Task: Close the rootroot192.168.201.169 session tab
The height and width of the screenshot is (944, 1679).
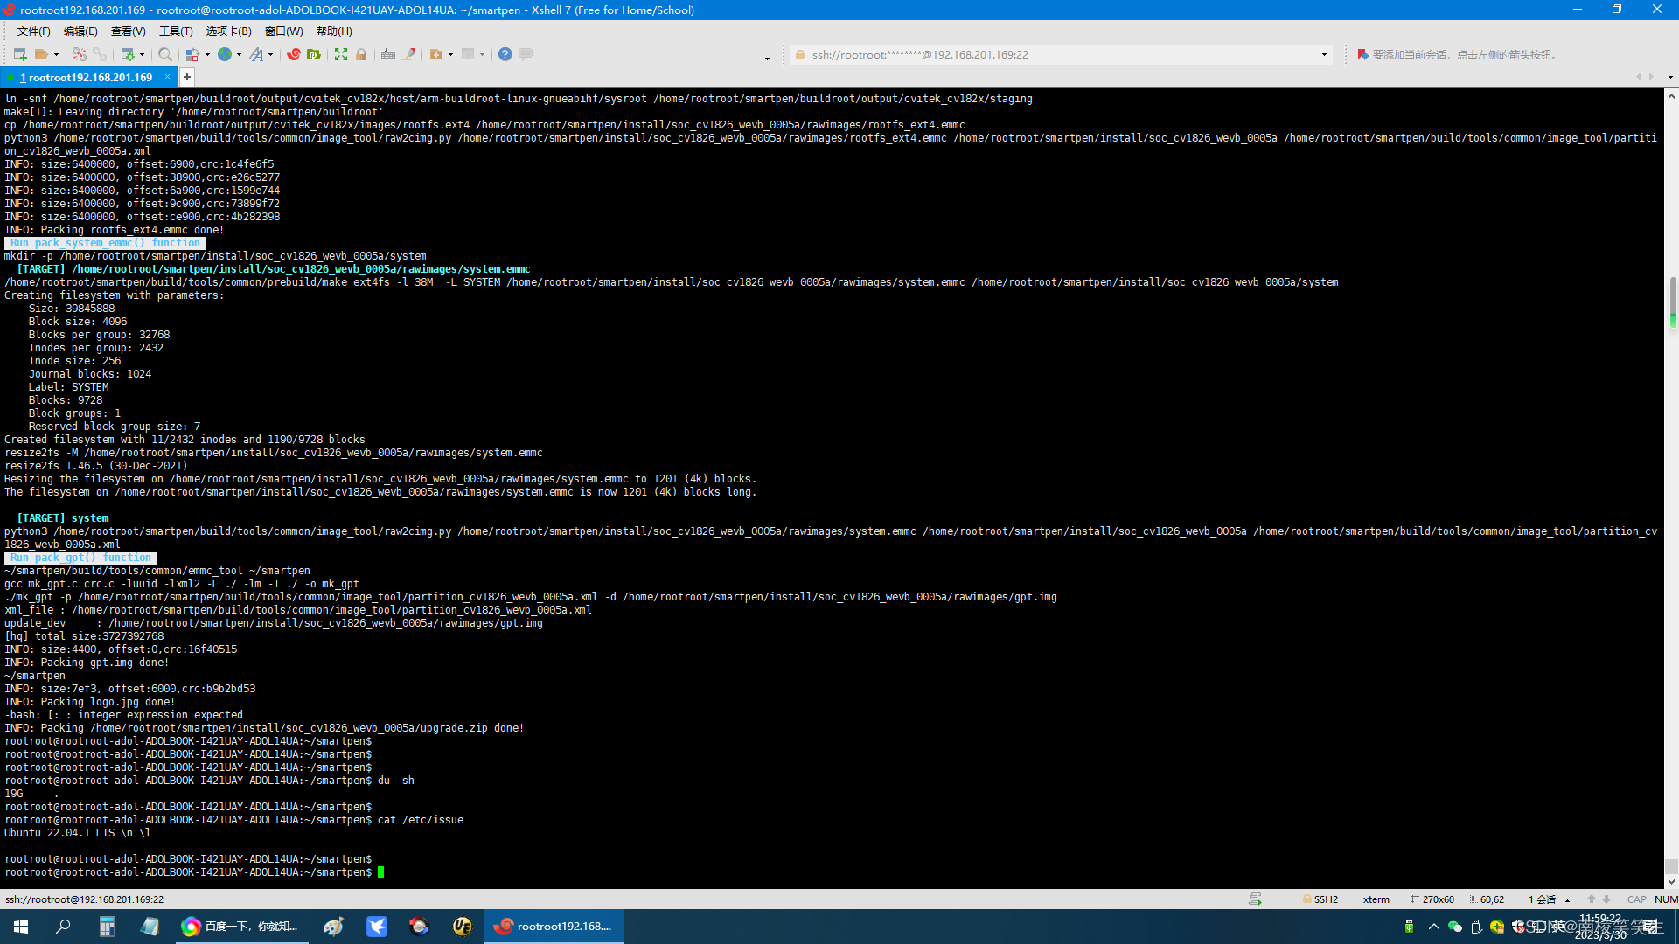Action: pyautogui.click(x=167, y=77)
